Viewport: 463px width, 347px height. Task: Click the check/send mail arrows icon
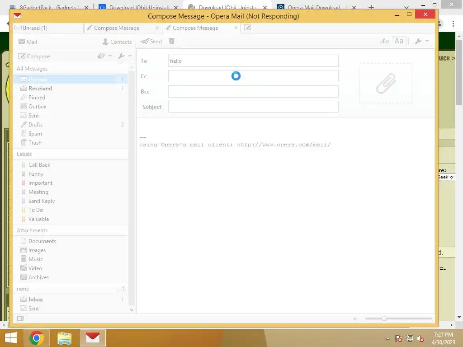pos(101,56)
